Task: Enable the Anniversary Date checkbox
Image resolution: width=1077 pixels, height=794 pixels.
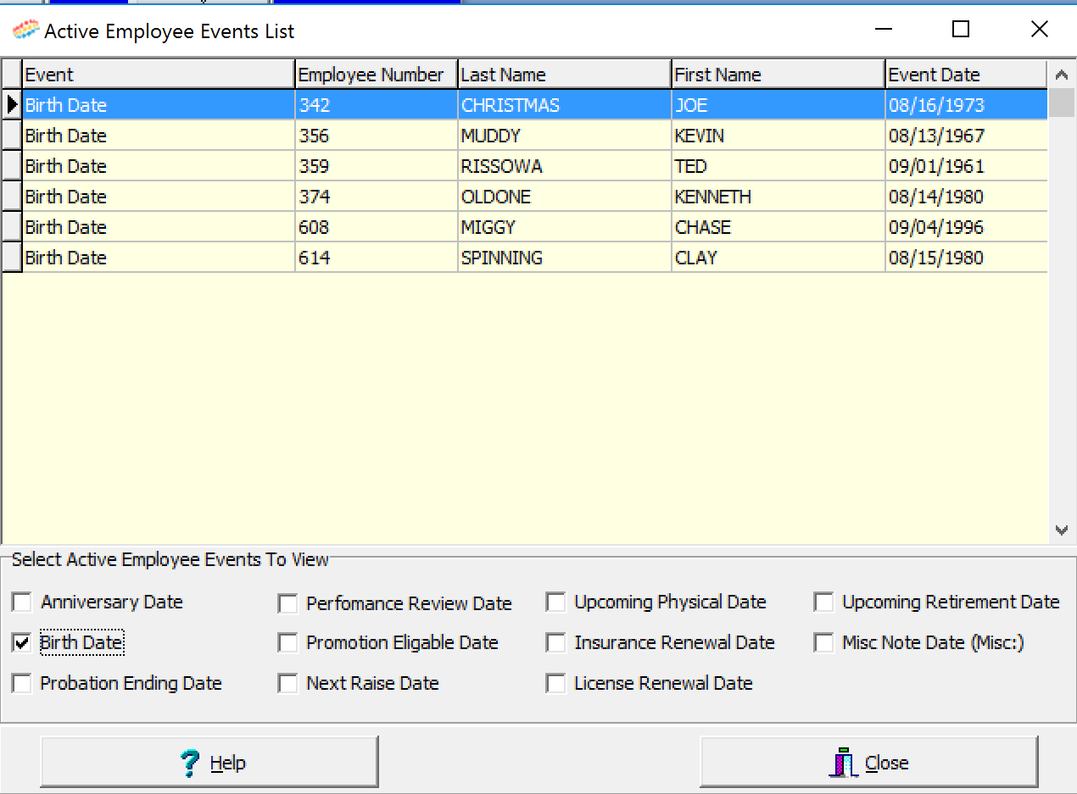Action: coord(21,602)
